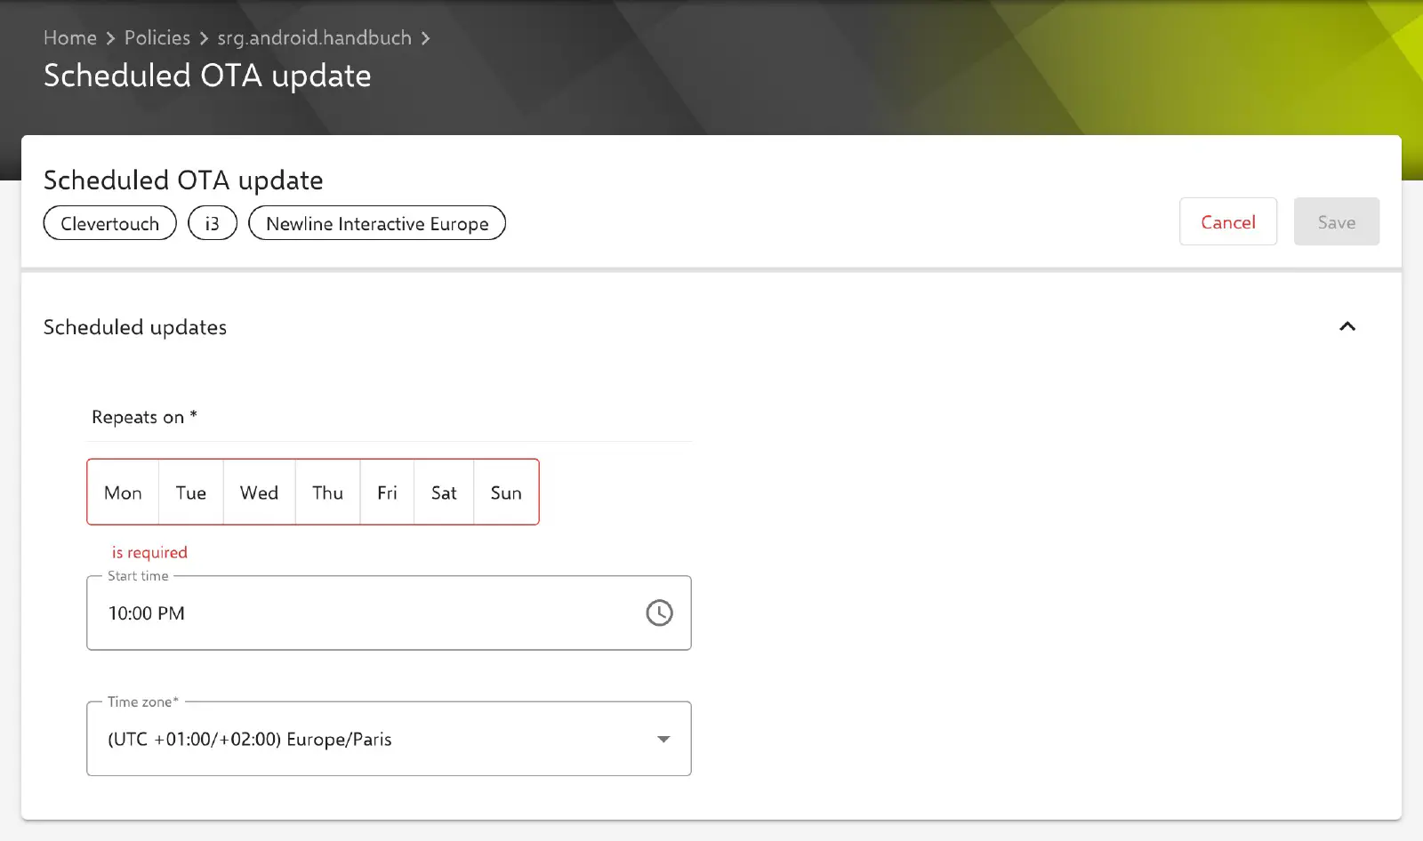
Task: Toggle Sat as repeat day
Action: pyautogui.click(x=444, y=493)
